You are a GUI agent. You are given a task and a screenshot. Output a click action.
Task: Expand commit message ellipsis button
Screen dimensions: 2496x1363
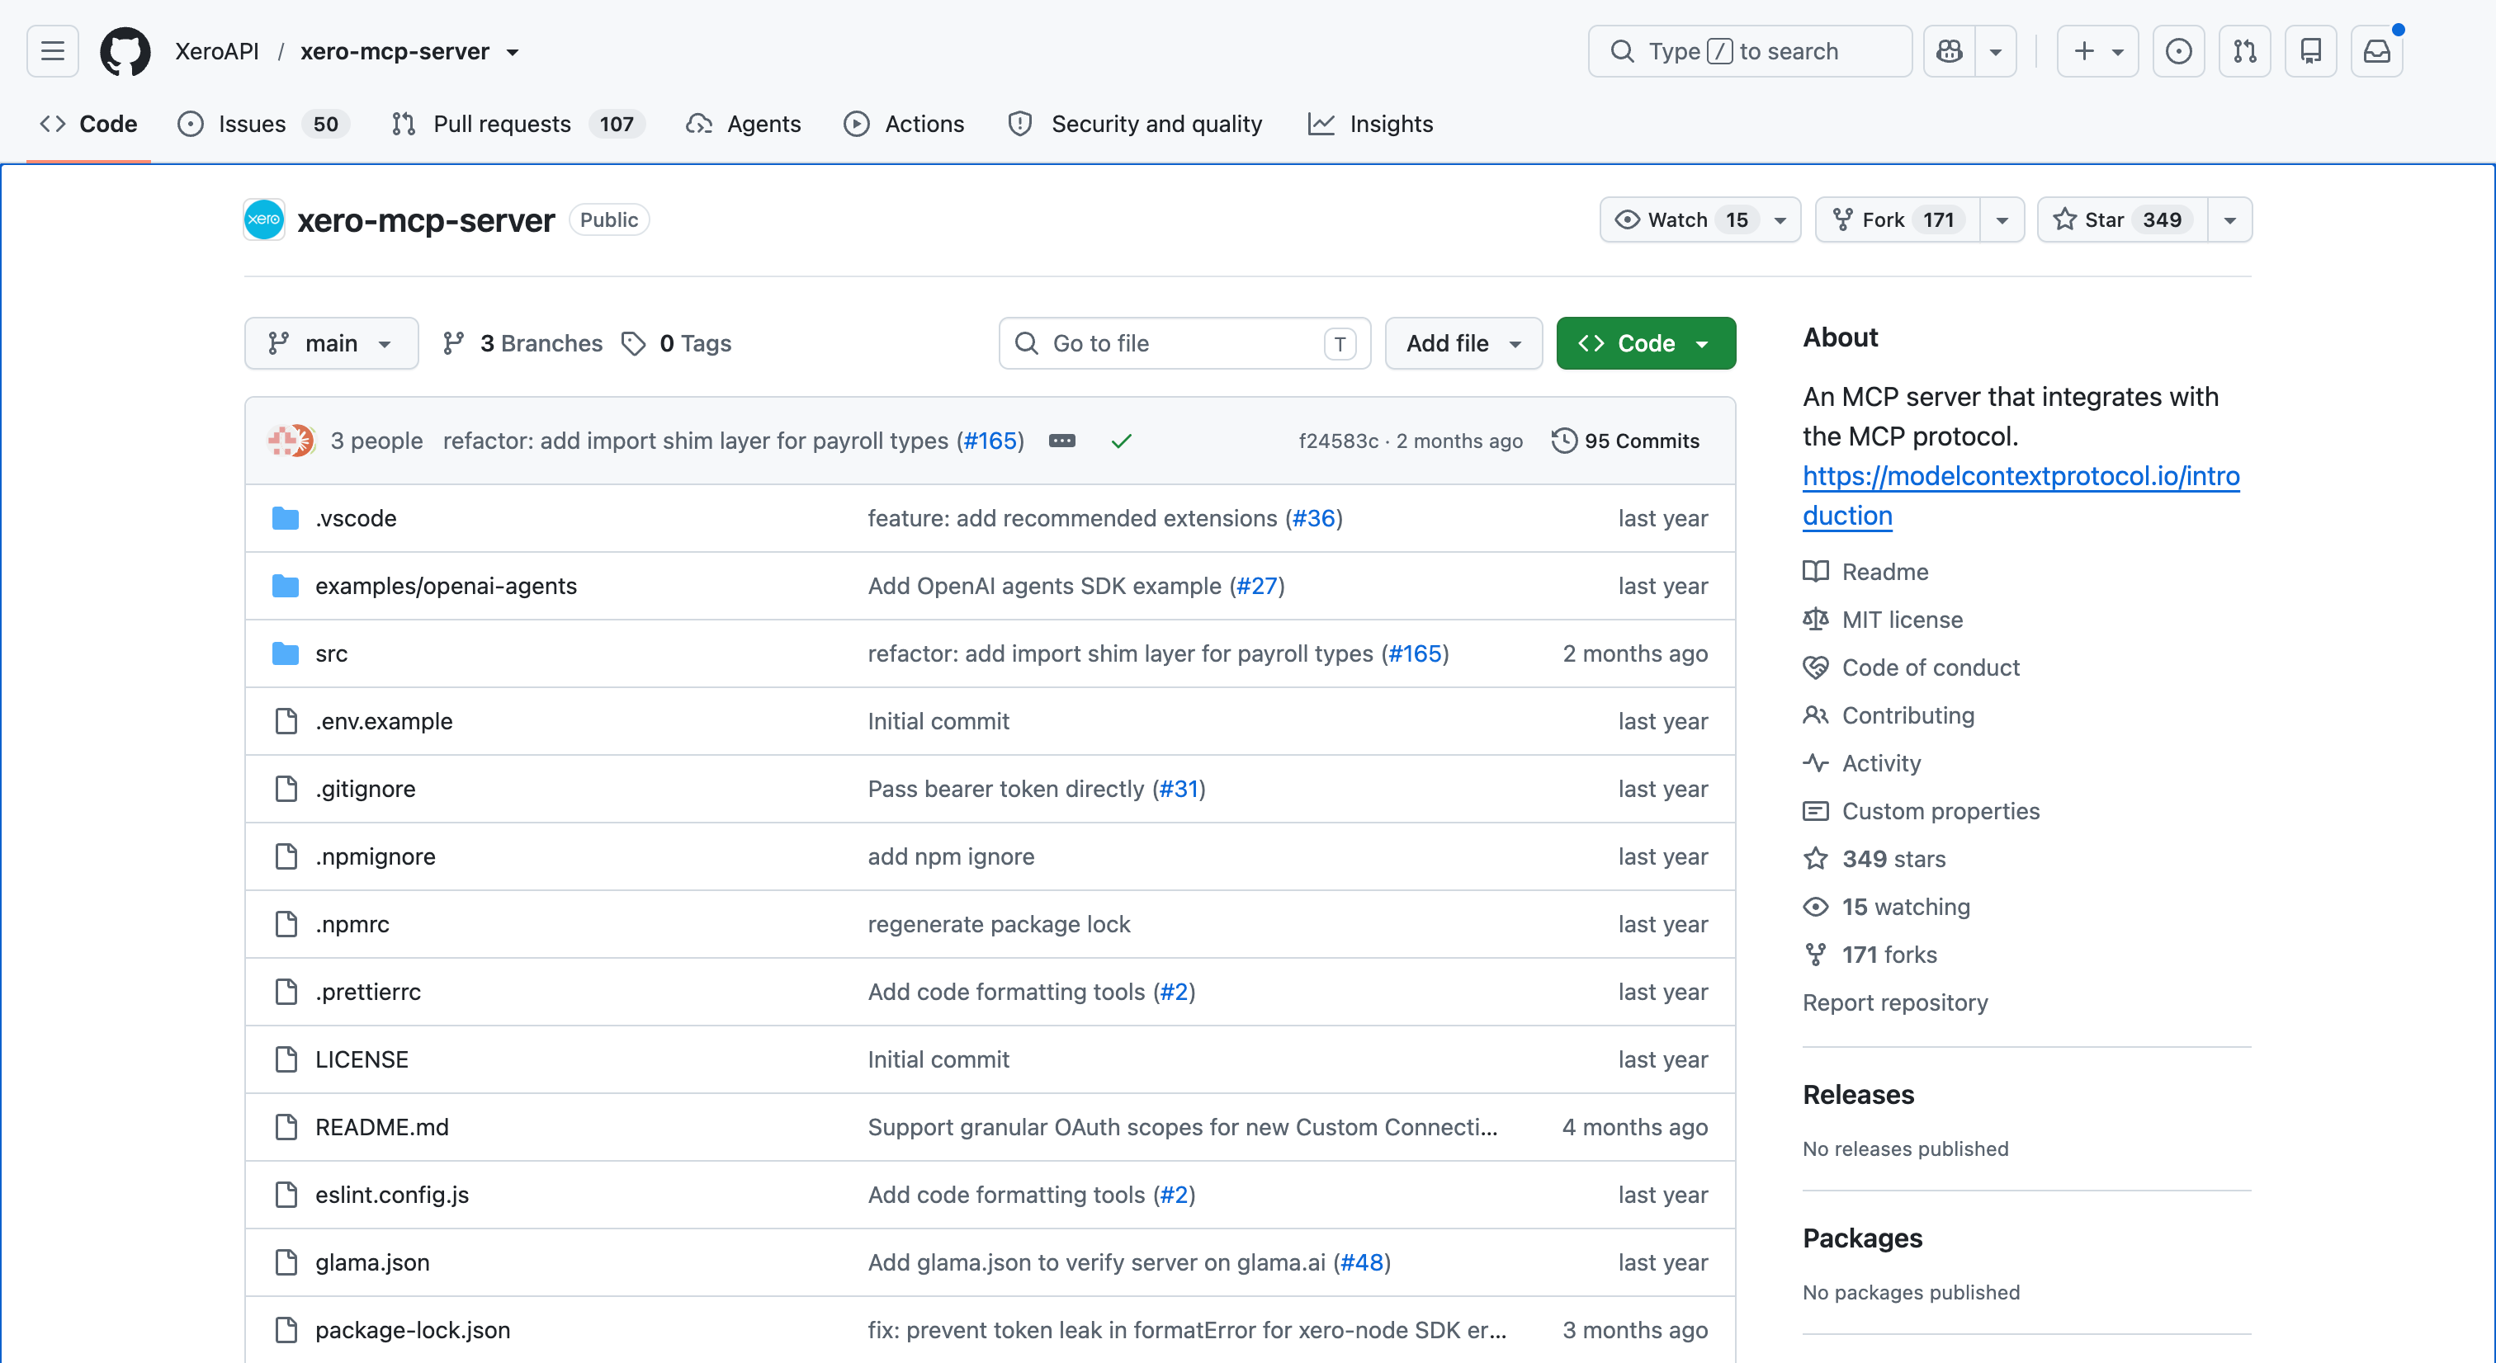[x=1062, y=441]
